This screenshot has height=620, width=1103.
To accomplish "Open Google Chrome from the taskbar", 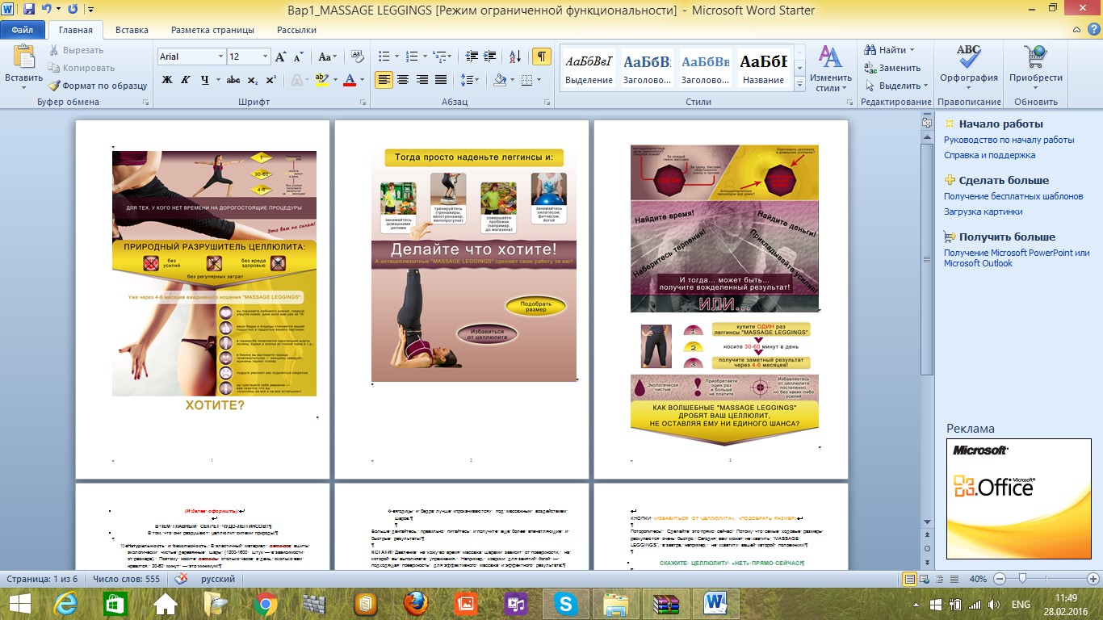I will (x=264, y=604).
